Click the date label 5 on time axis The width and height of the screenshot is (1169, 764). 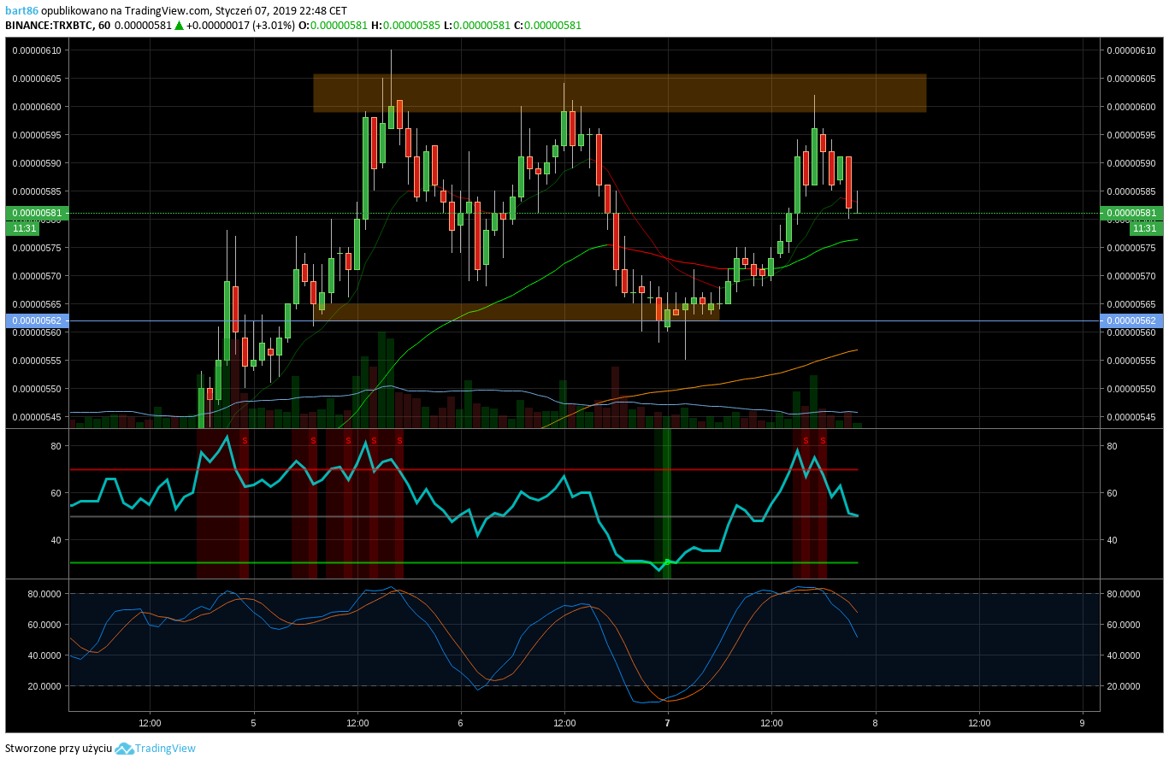pos(253,723)
